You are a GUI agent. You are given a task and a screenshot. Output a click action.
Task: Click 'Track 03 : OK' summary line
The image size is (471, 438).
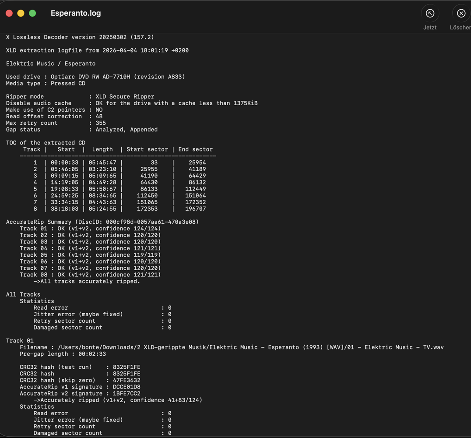[90, 242]
